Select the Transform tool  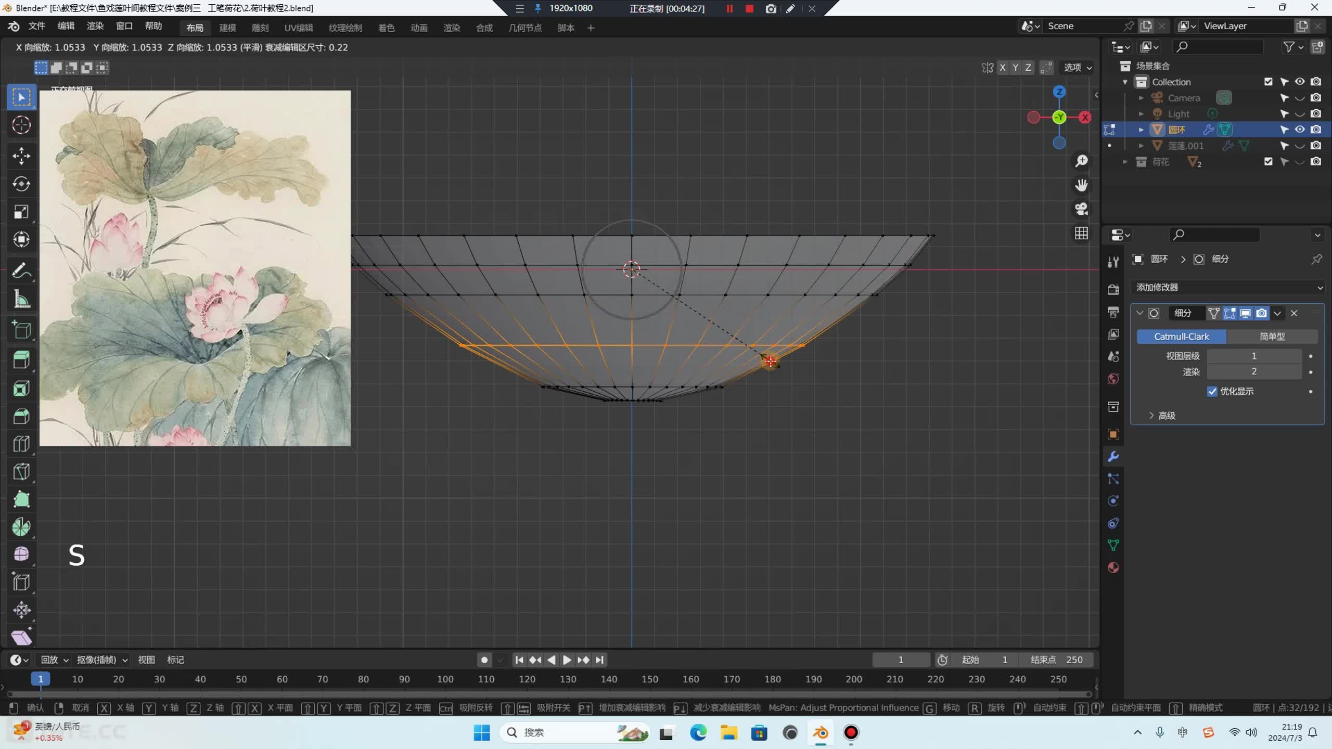(x=21, y=239)
